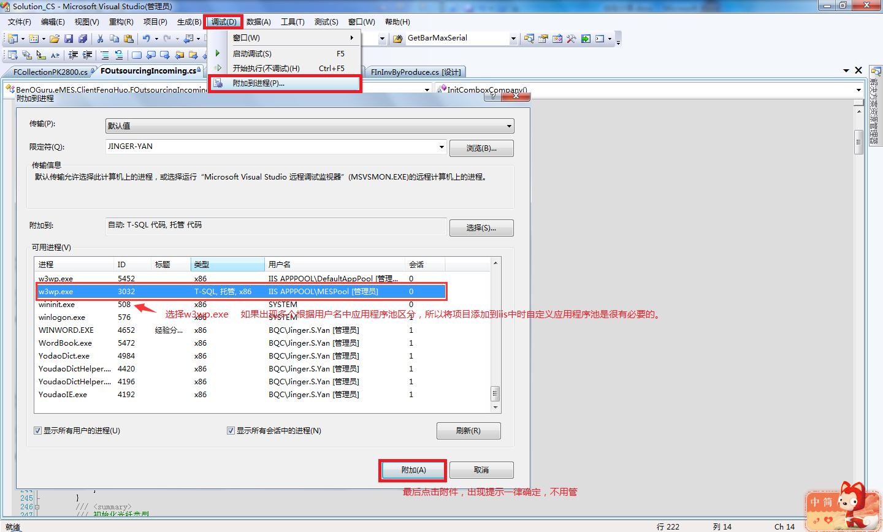Open the Object Browser toolbar icon

557,39
